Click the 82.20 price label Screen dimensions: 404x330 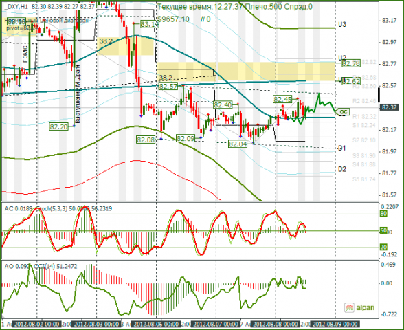59,126
